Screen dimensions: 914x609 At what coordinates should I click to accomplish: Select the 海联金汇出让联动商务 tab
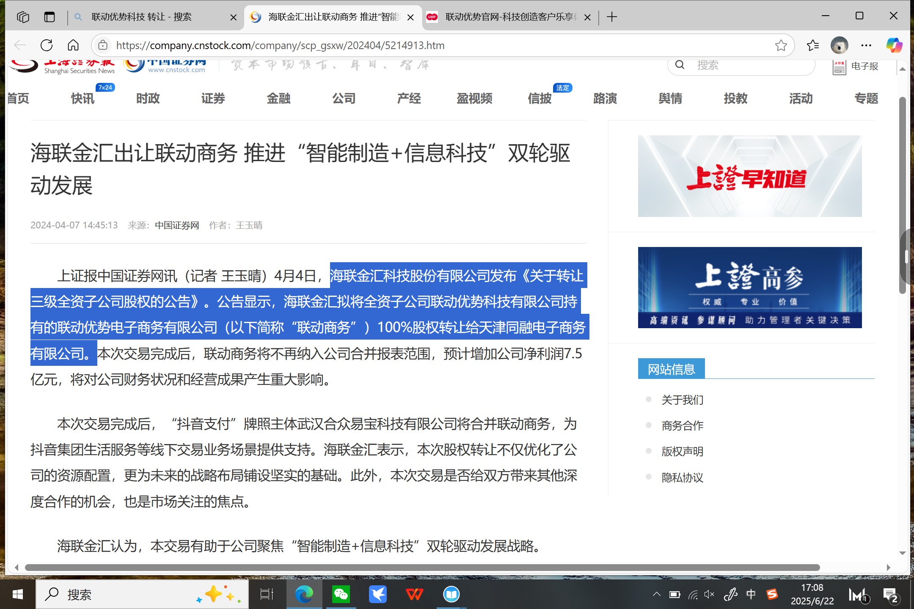pyautogui.click(x=333, y=17)
